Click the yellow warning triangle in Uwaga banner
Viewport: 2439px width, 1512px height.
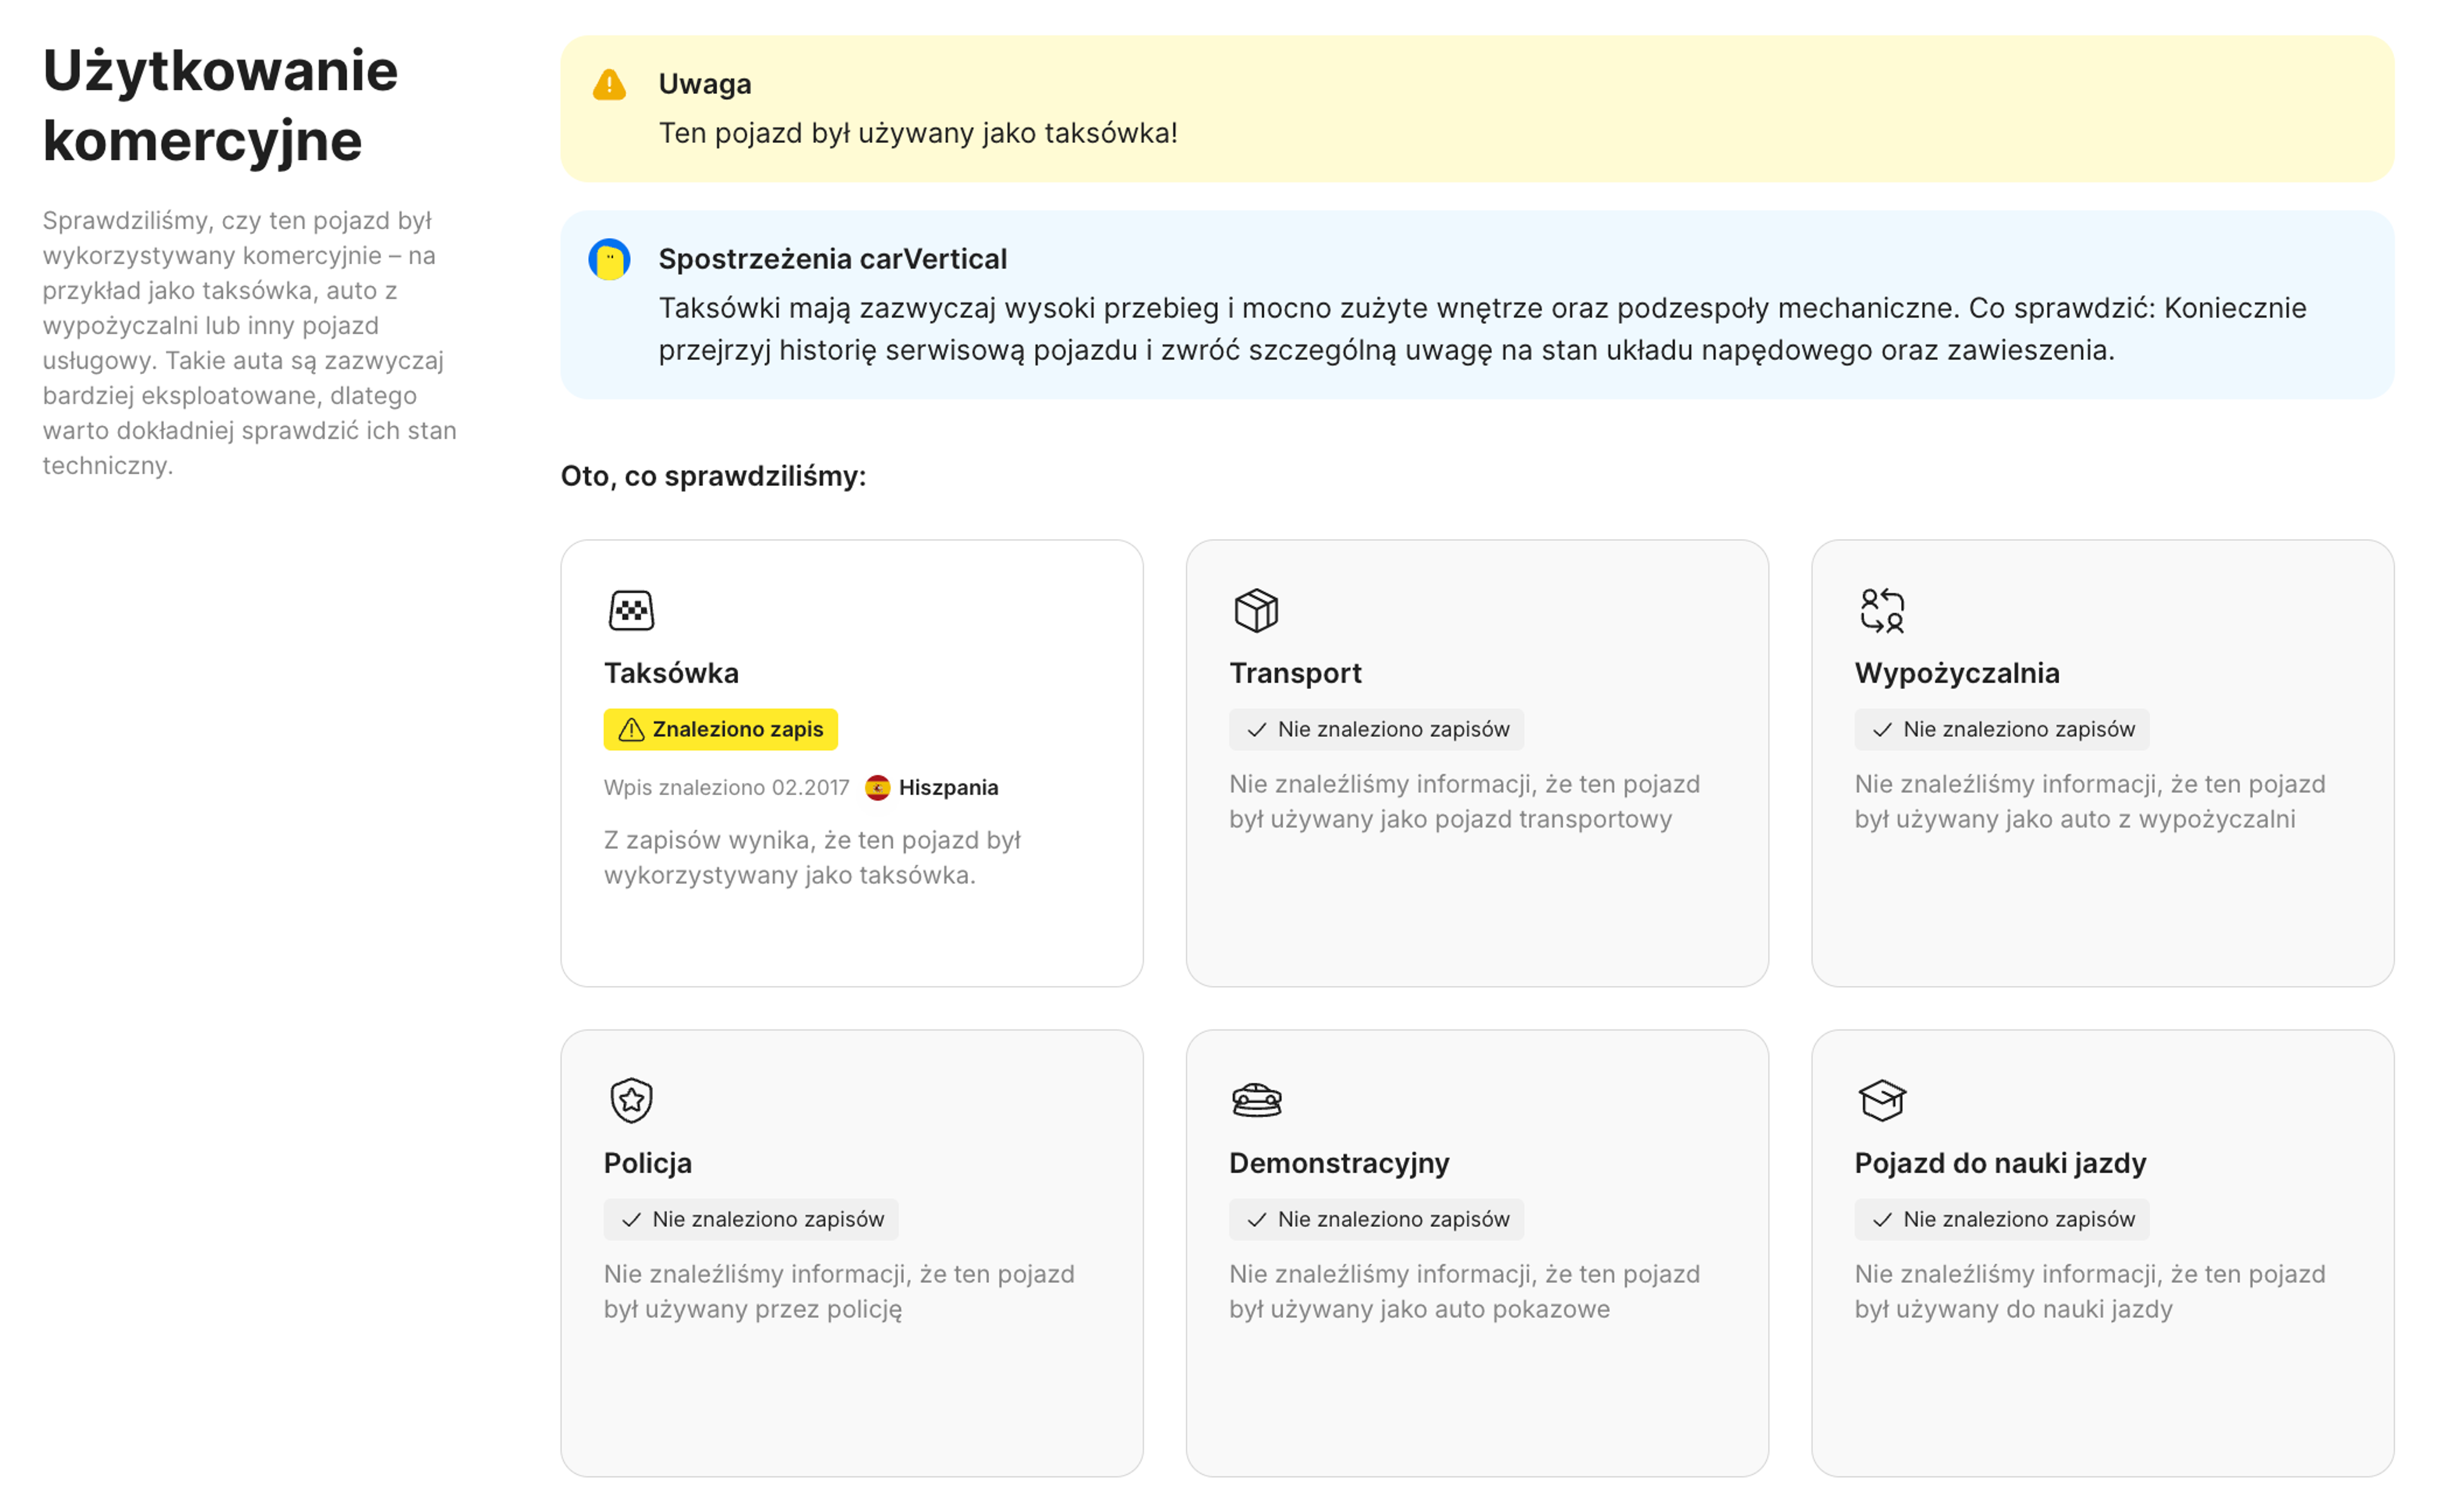tap(609, 85)
